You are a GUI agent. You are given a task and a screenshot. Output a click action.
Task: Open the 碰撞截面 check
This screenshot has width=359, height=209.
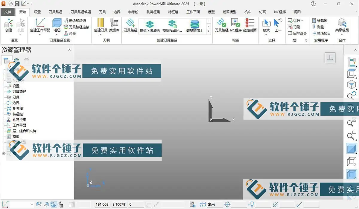click(250, 25)
